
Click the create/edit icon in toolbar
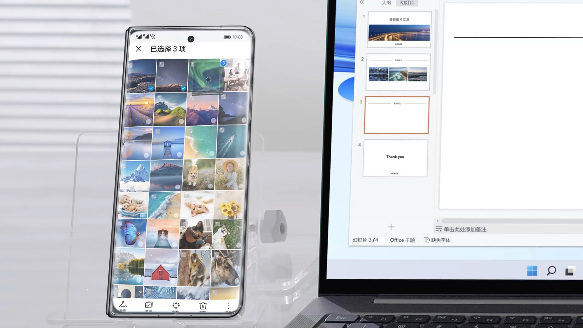click(176, 305)
